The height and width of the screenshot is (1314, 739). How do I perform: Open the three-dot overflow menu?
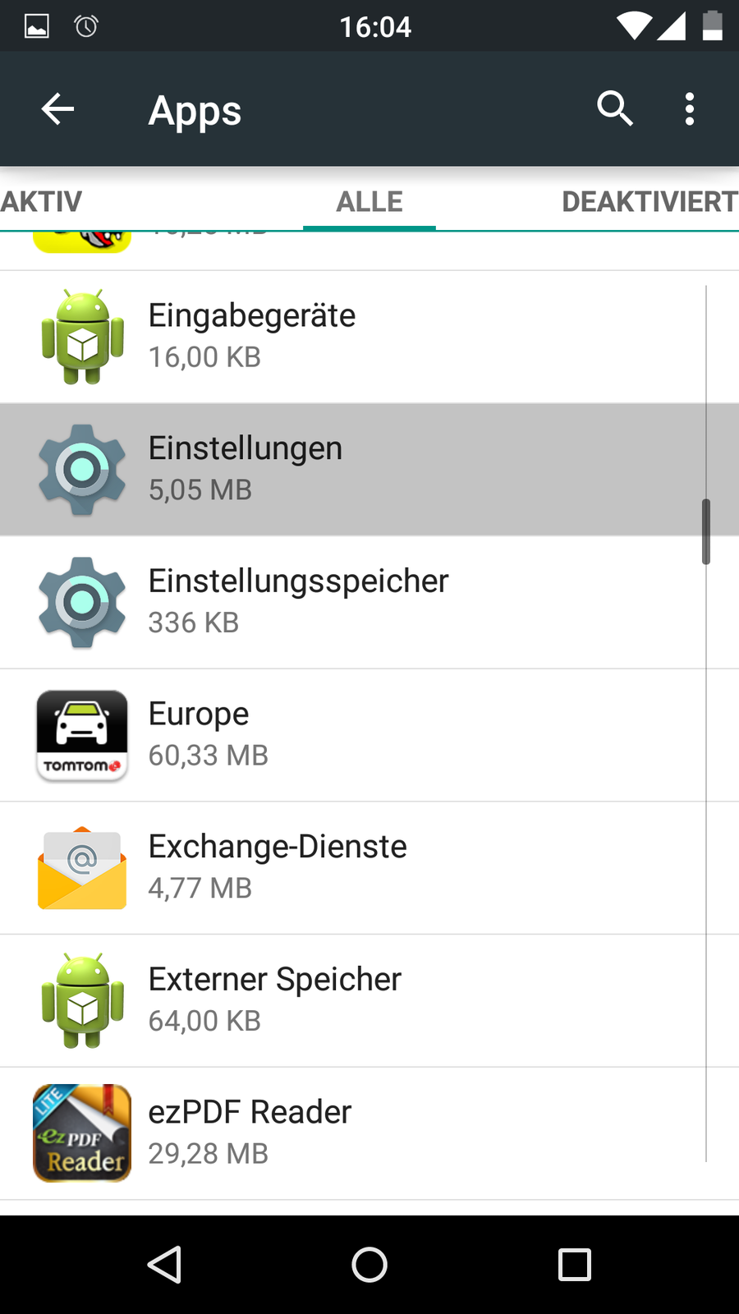pyautogui.click(x=690, y=108)
